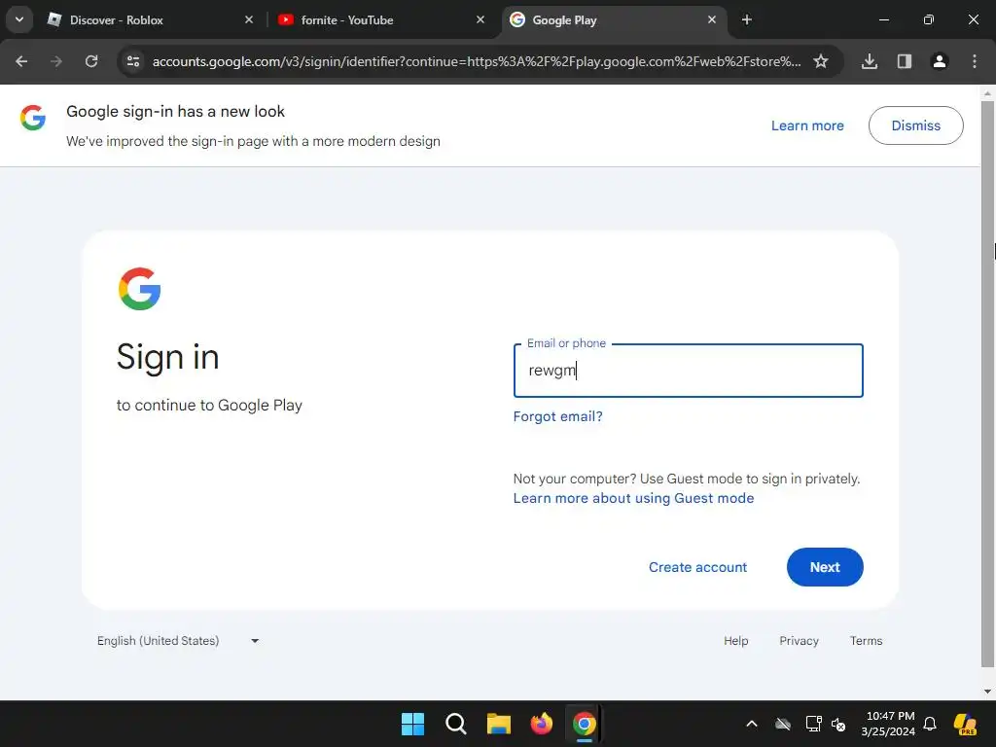Focus the Email or phone field
This screenshot has width=996, height=747.
[x=688, y=371]
